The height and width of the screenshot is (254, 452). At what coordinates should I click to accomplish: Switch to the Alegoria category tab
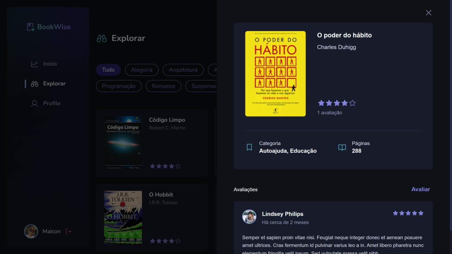[x=141, y=69]
